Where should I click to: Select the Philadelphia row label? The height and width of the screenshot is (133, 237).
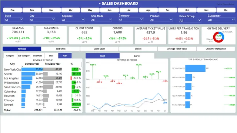click(11, 83)
